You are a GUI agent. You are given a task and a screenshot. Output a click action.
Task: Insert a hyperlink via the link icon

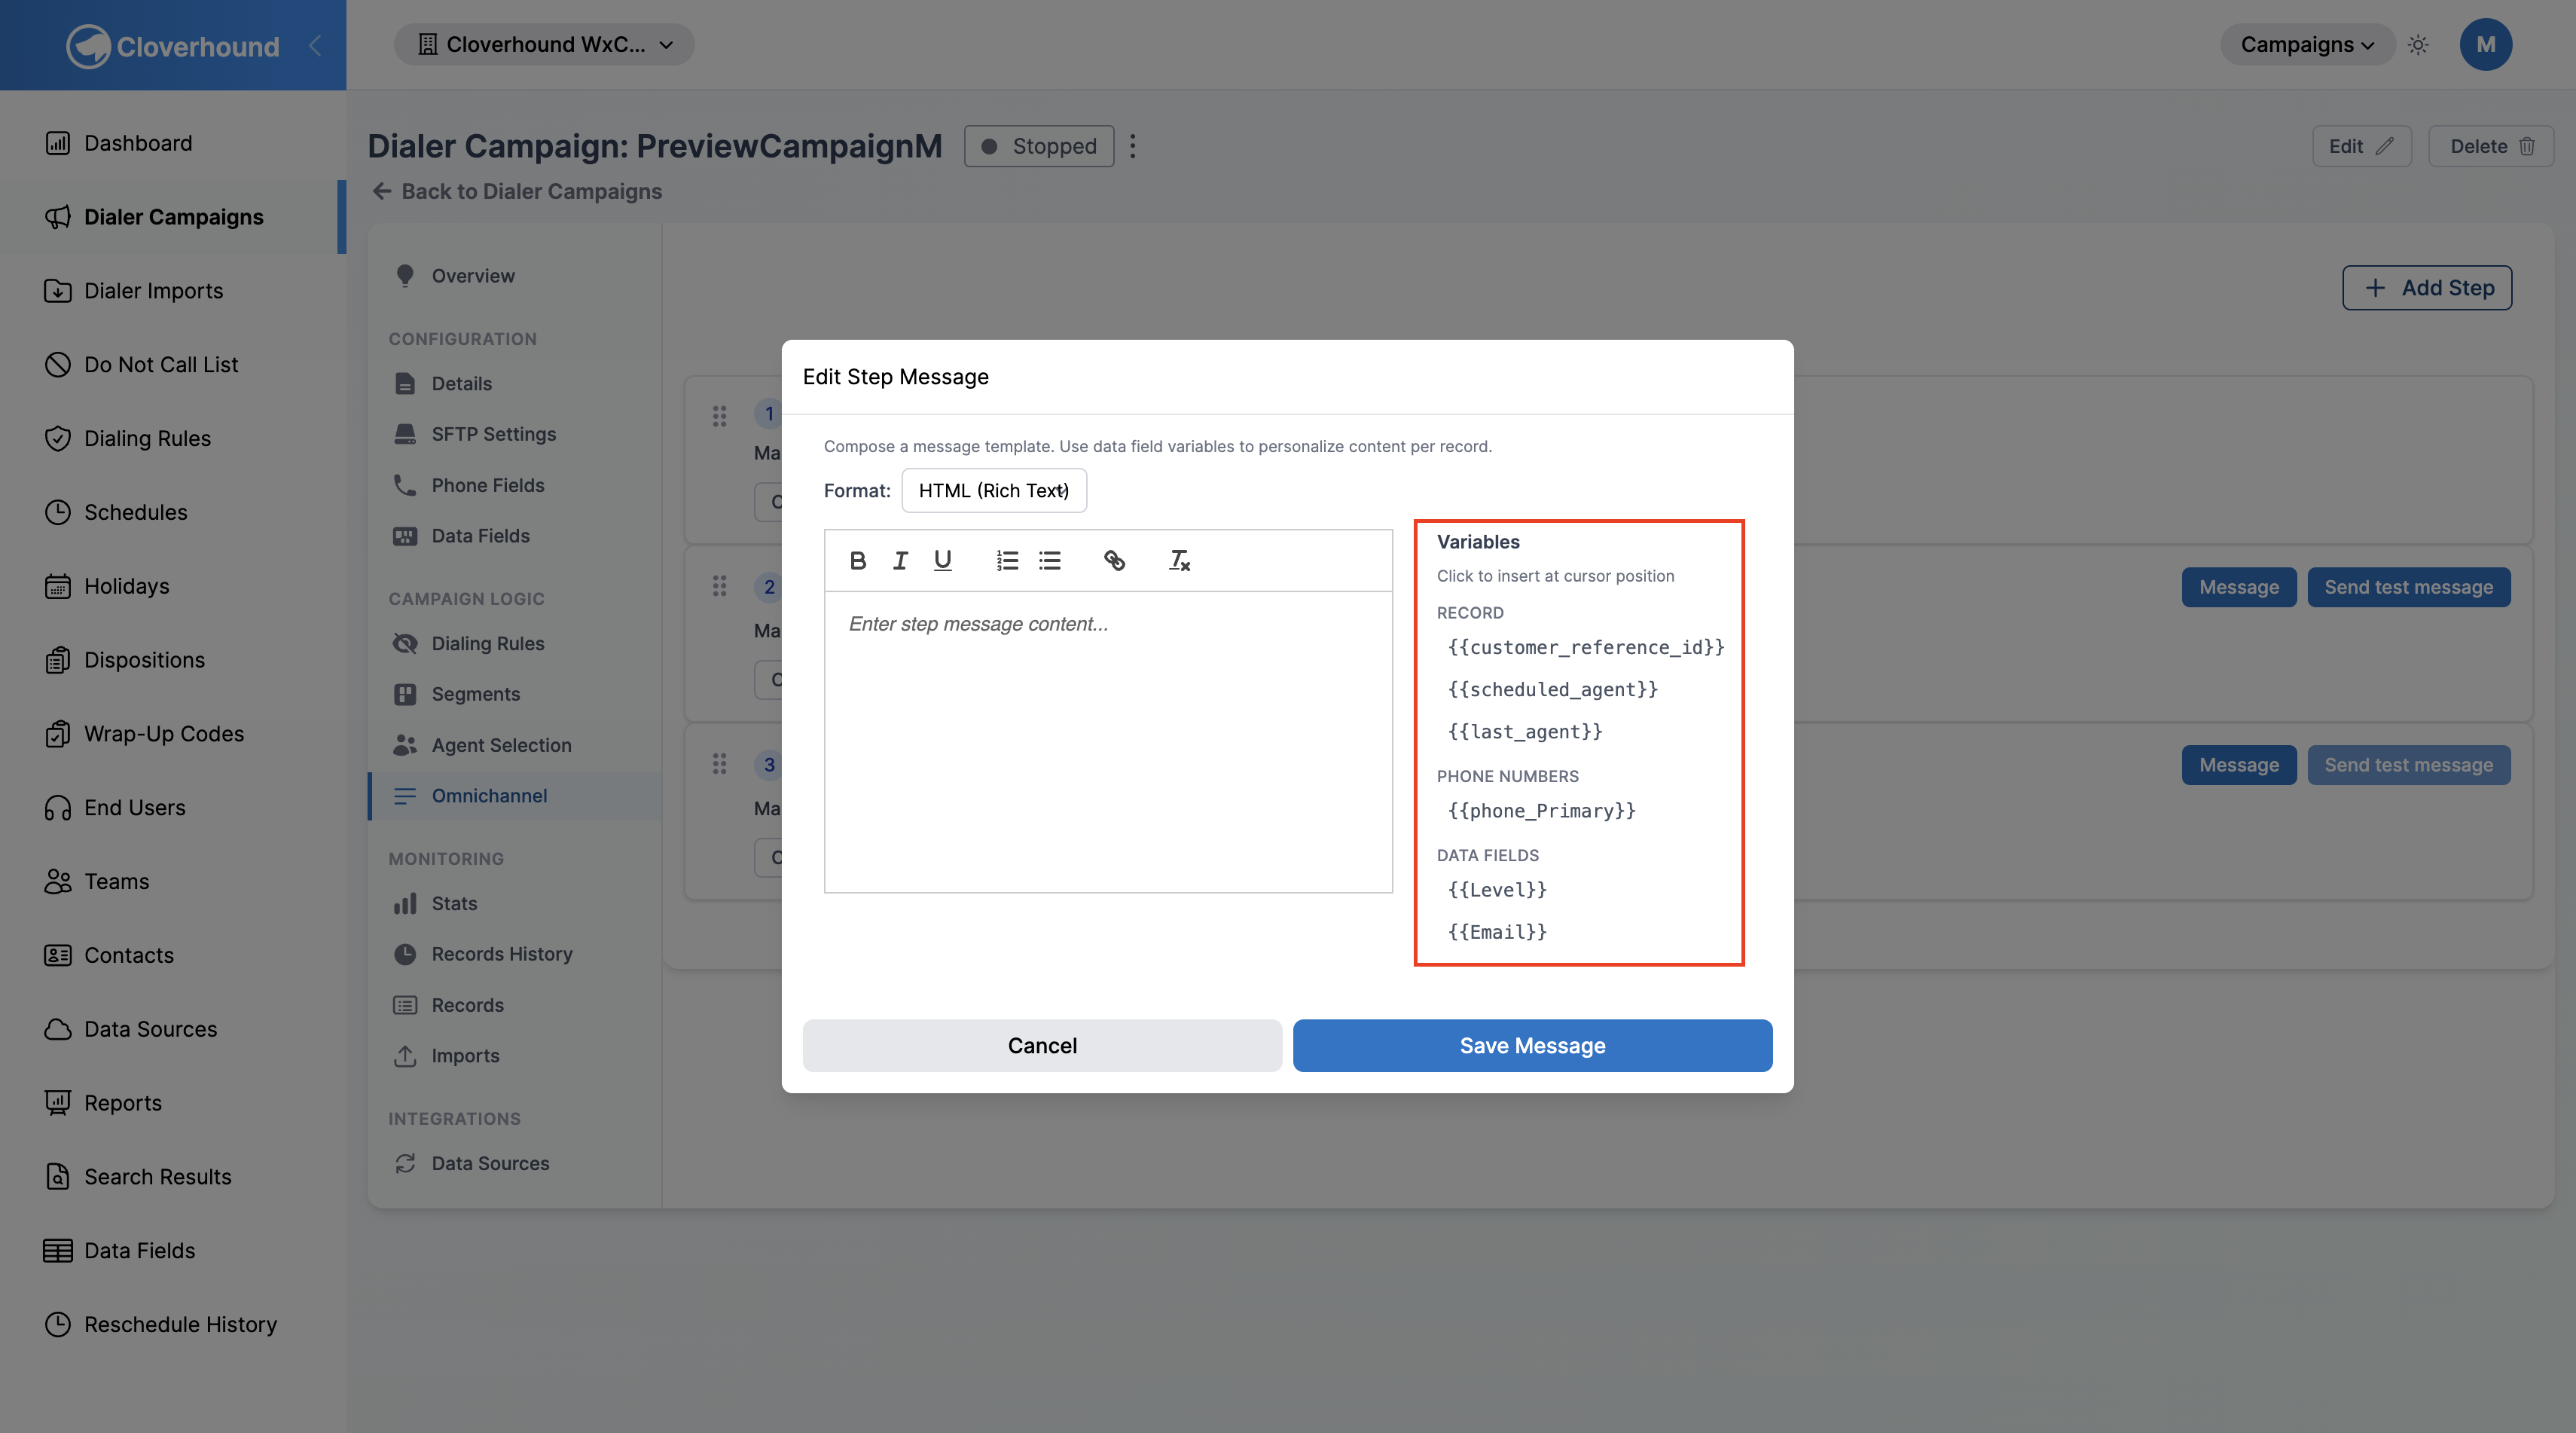pos(1114,561)
